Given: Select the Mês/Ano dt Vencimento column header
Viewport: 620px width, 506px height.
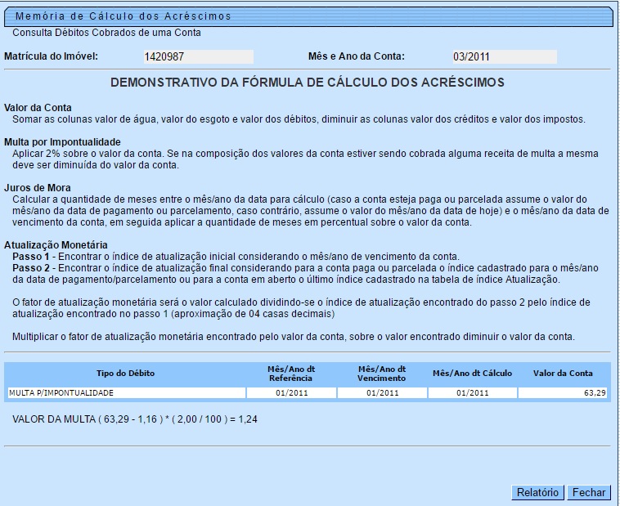Looking at the screenshot, I should (382, 374).
